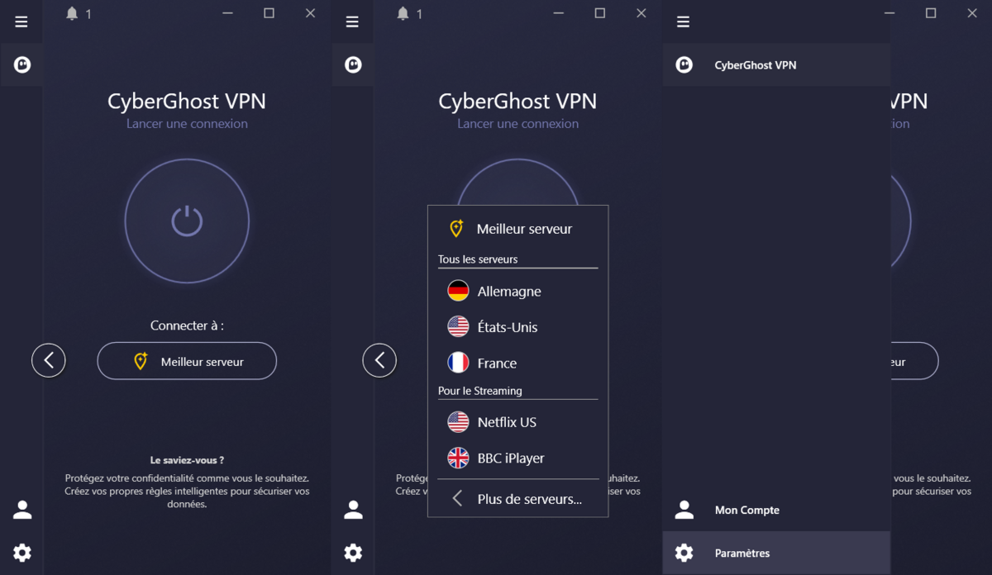Viewport: 992px width, 575px height.
Task: Click the US flag beside Netflix US
Action: (x=458, y=422)
